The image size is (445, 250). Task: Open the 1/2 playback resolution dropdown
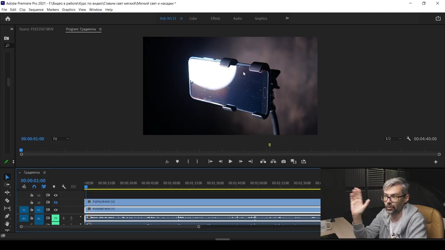393,139
